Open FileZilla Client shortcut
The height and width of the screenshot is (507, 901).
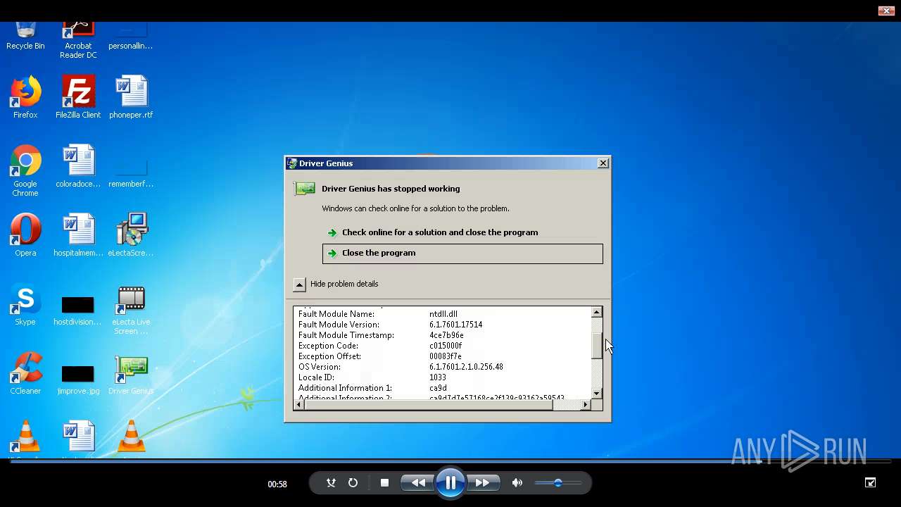click(x=78, y=97)
